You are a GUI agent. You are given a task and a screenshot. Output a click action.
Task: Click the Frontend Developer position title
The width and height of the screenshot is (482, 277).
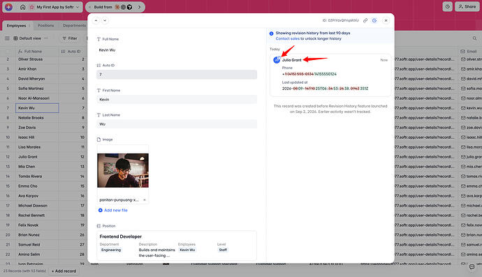tap(120, 237)
